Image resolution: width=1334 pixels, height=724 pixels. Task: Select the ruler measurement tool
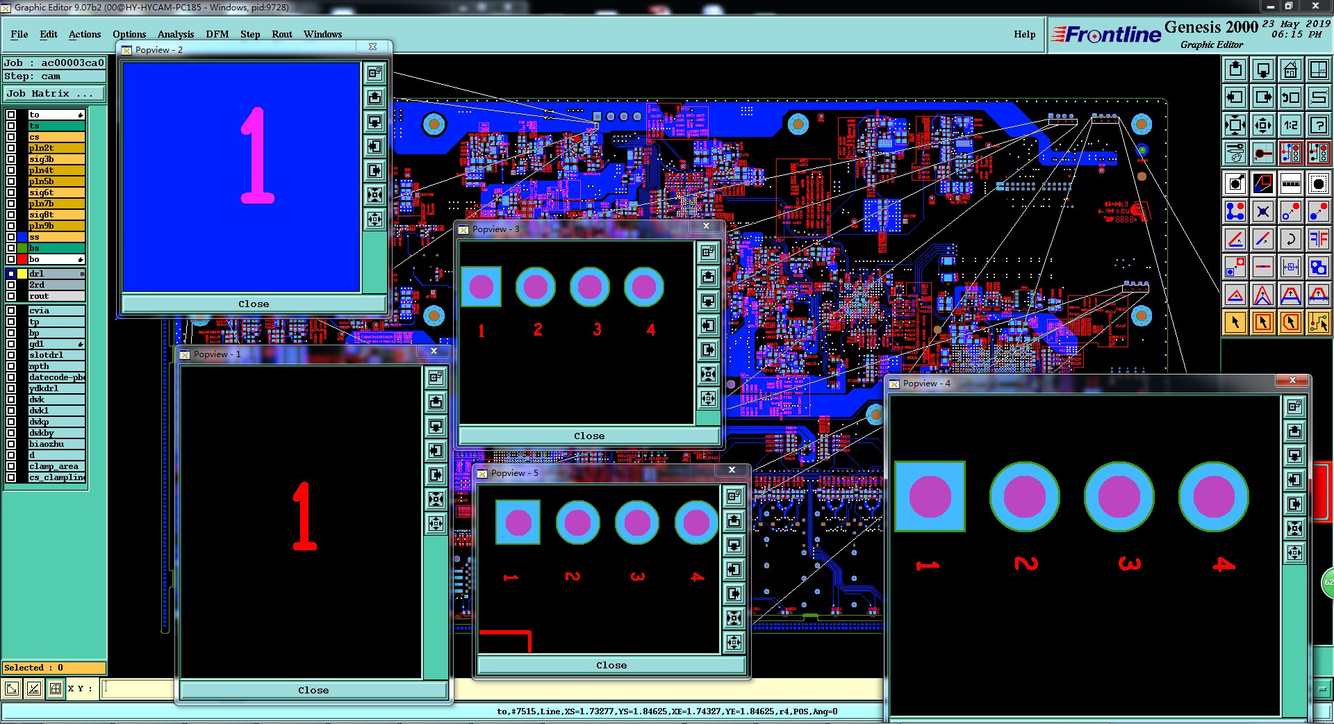1291,183
